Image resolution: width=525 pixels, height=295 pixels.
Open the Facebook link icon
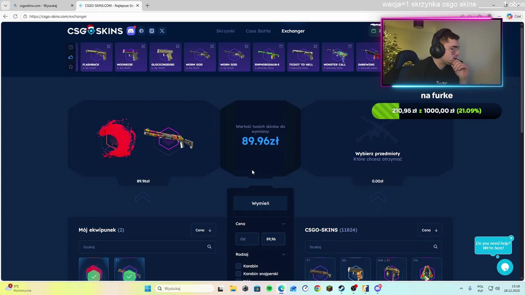point(142,31)
